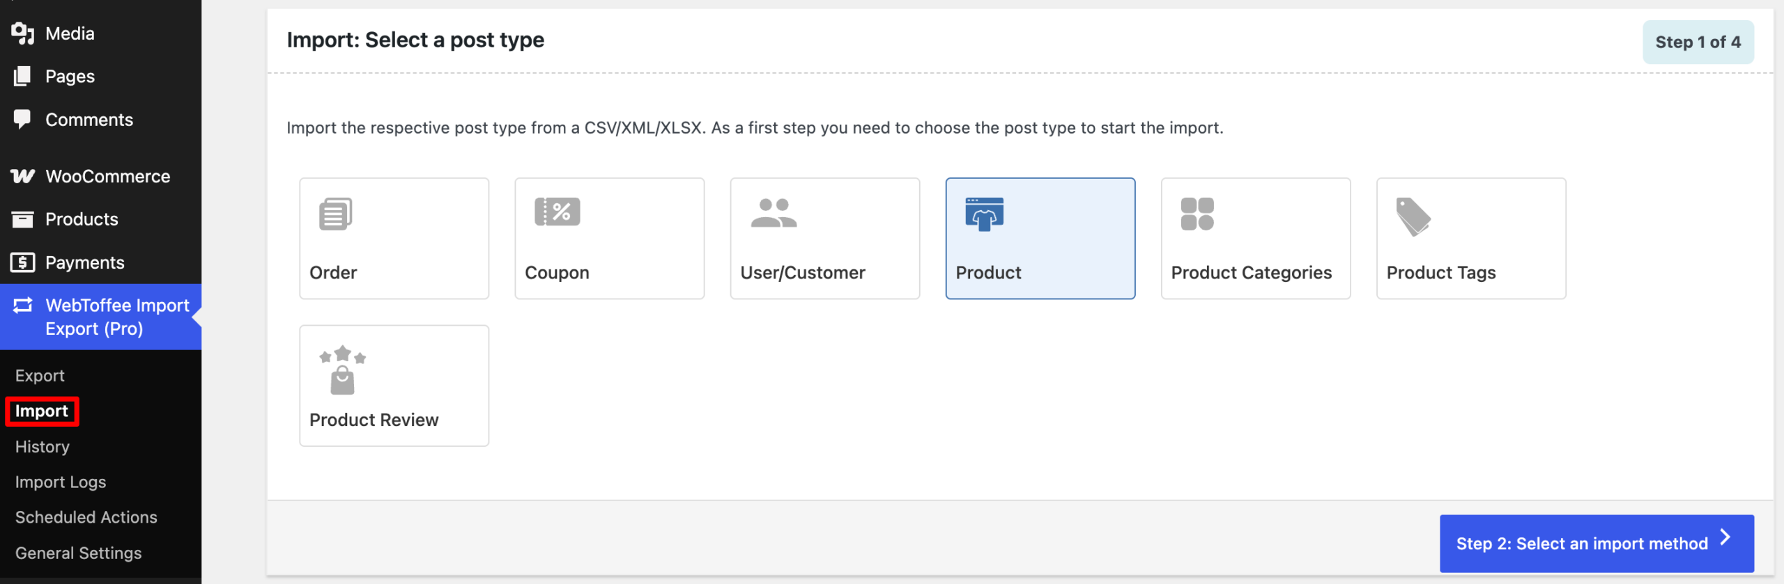Viewport: 1784px width, 584px height.
Task: Click the Pages sidebar icon
Action: [22, 76]
